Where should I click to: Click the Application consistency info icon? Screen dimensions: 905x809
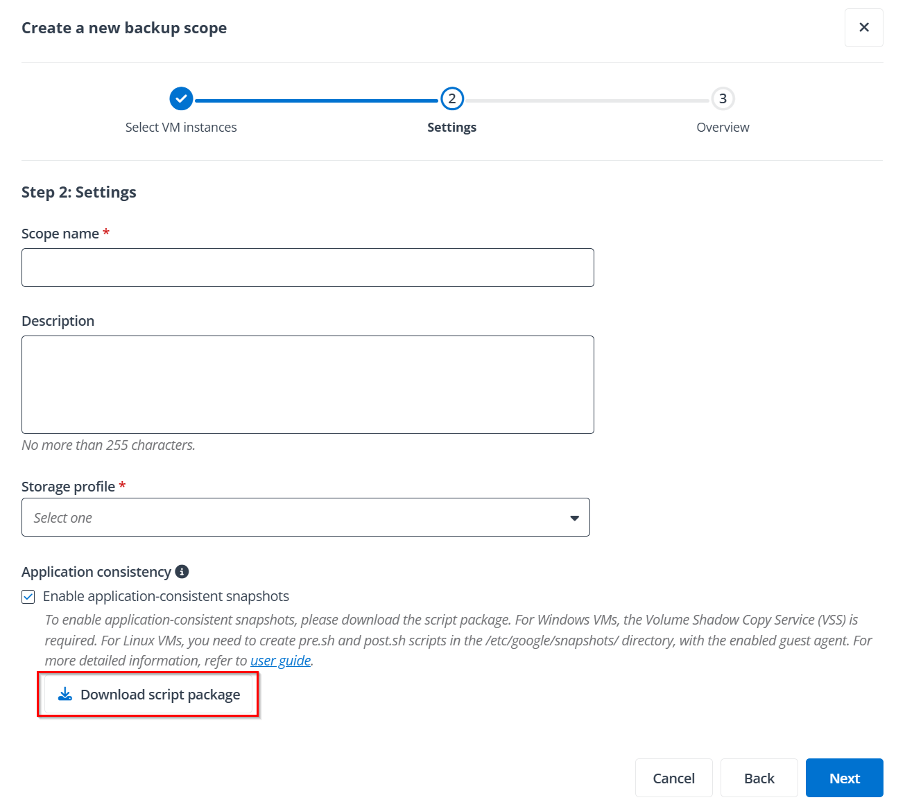pyautogui.click(x=182, y=572)
